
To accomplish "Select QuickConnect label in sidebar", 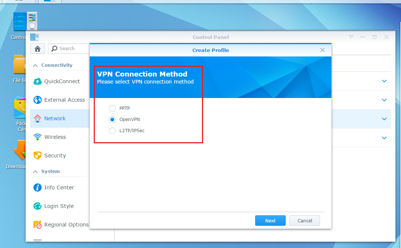I will tap(62, 81).
